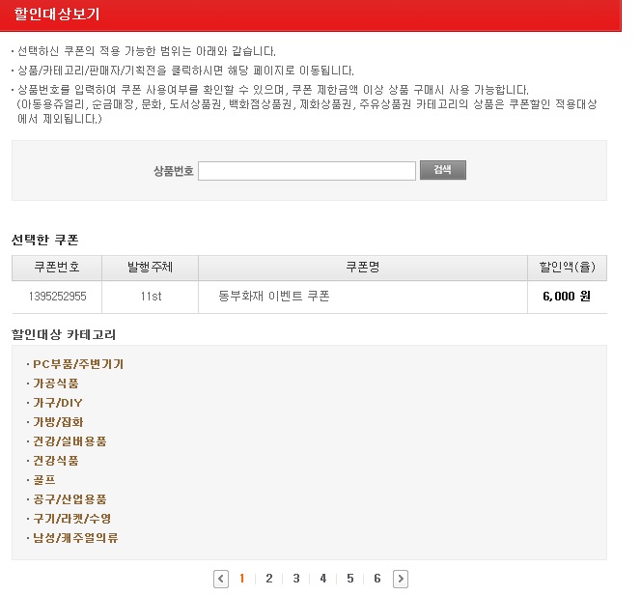The height and width of the screenshot is (596, 641).
Task: Open the 가공식품 category link
Action: point(56,383)
